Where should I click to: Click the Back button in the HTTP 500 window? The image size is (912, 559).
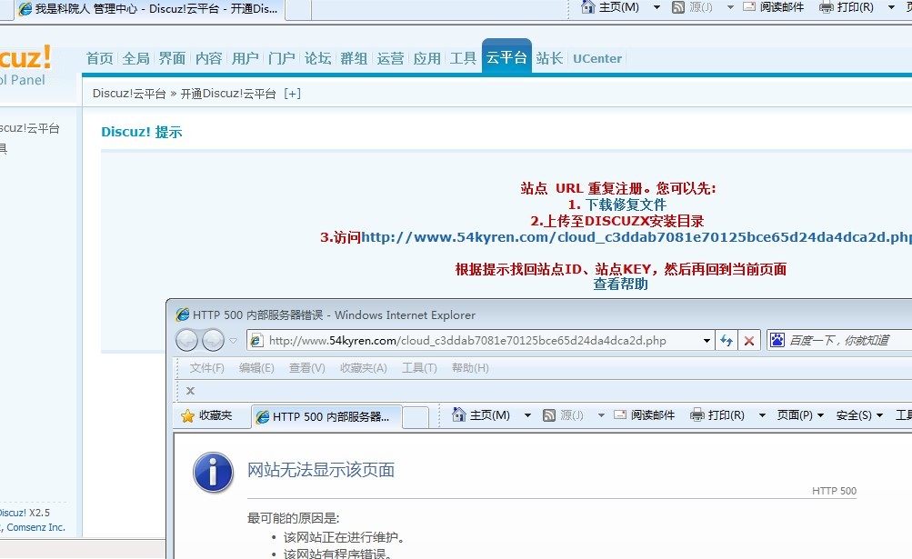click(186, 340)
